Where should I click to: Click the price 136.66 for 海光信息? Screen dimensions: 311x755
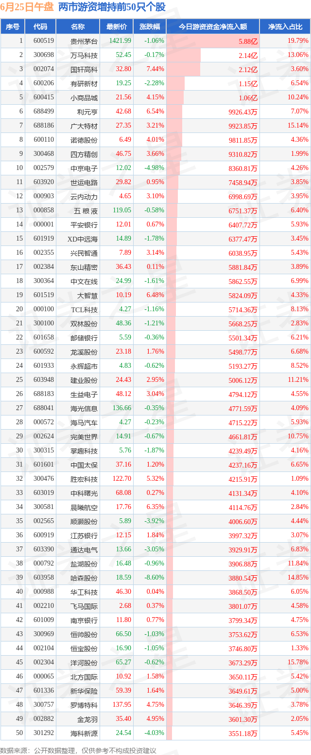coord(121,408)
